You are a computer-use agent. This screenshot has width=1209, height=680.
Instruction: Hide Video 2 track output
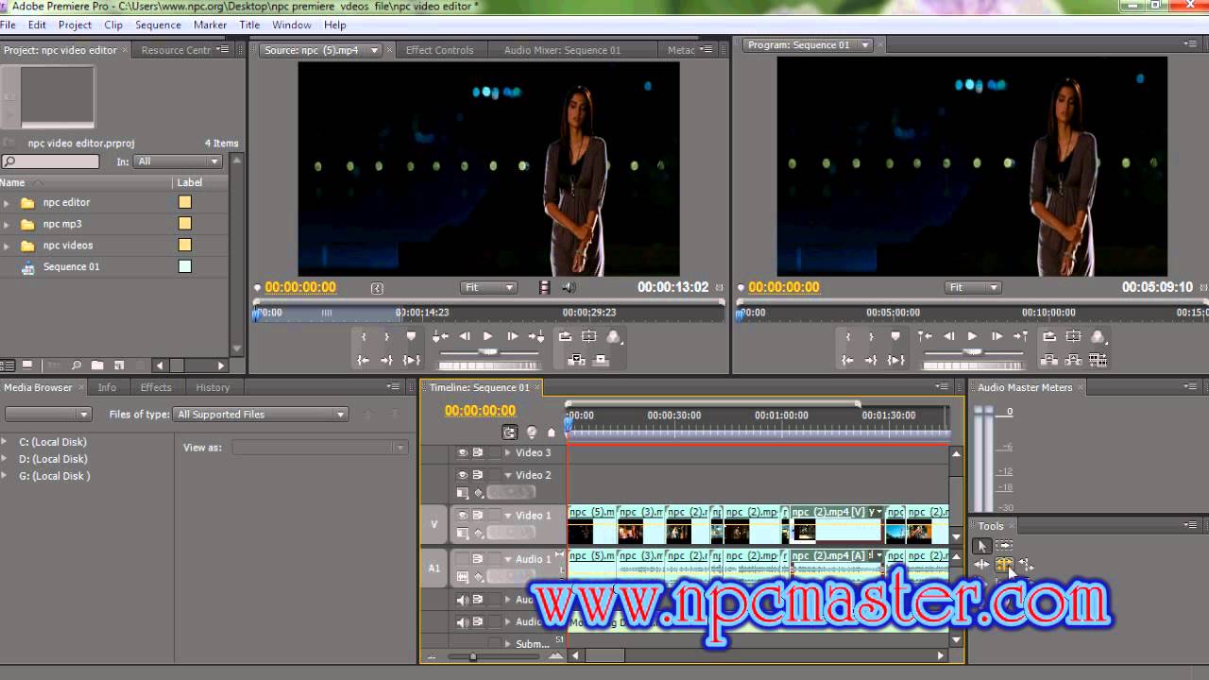(x=463, y=475)
